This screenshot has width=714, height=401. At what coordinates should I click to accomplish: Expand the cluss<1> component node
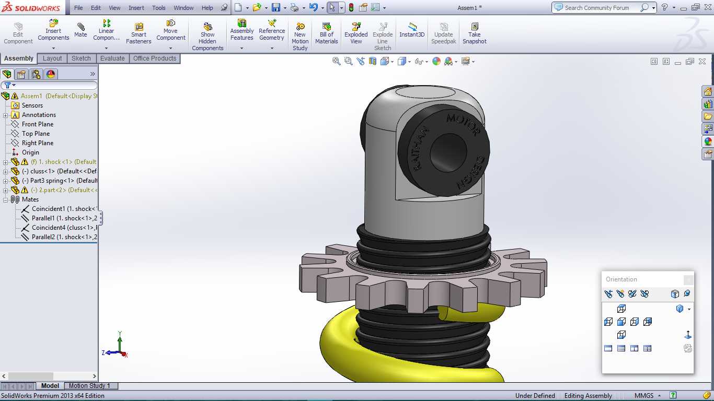click(x=6, y=171)
